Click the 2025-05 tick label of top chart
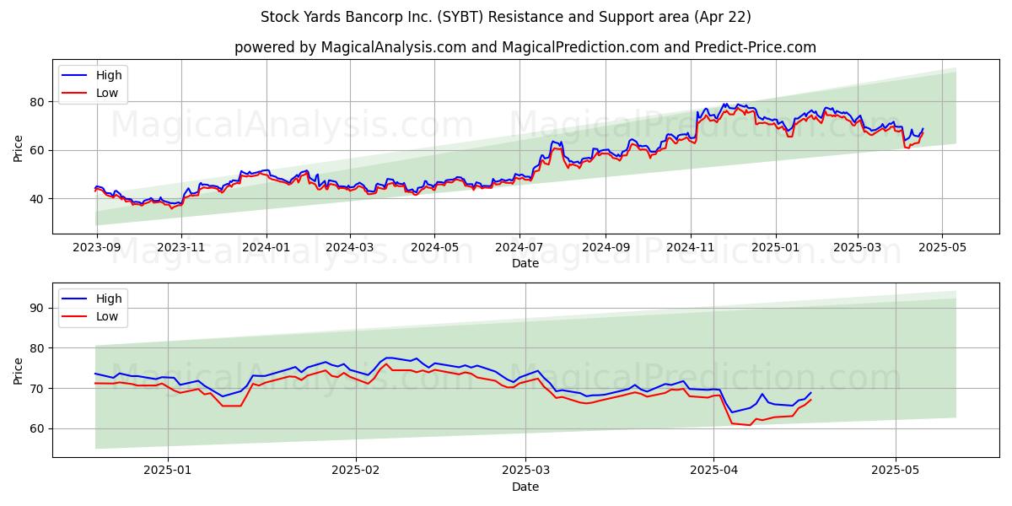 tap(943, 247)
